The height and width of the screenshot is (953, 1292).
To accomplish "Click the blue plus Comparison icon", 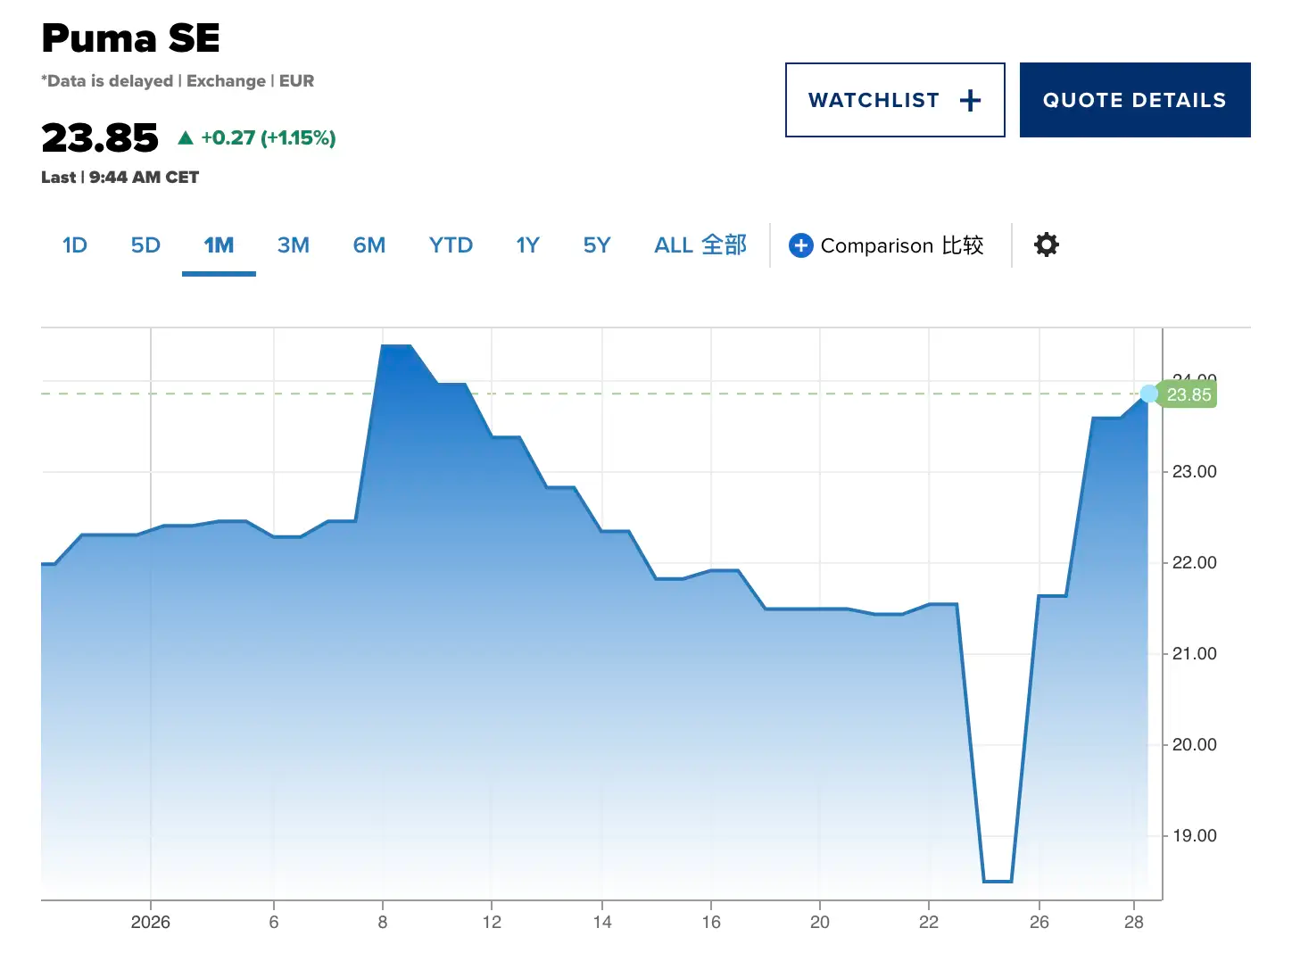I will pyautogui.click(x=800, y=245).
